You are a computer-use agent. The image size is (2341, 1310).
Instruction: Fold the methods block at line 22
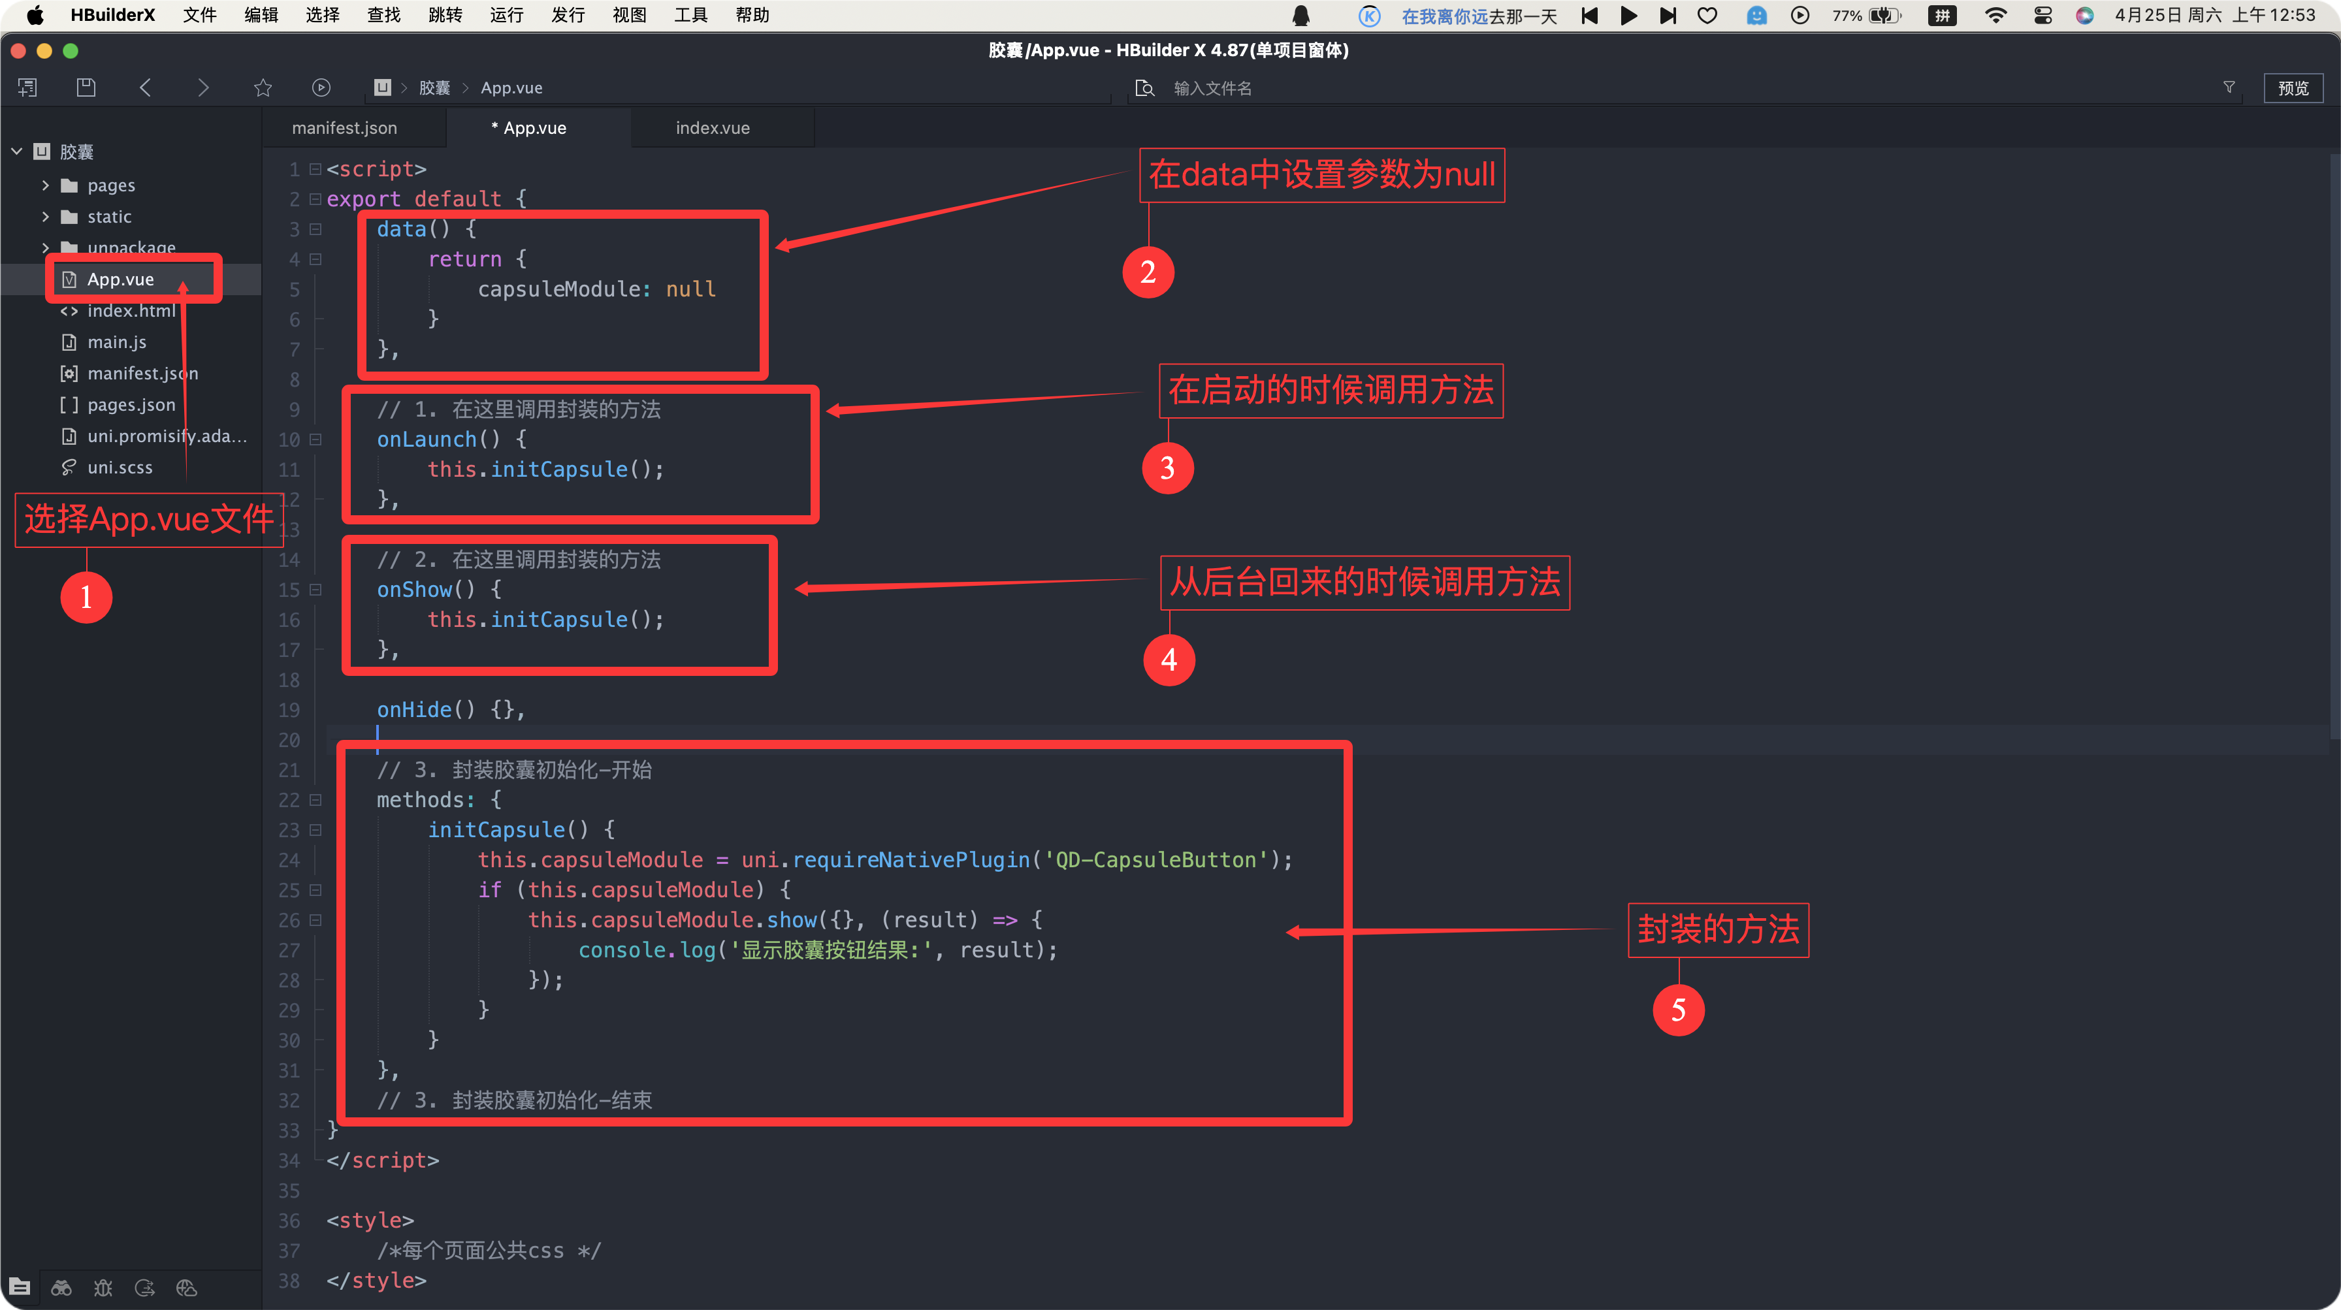[x=315, y=801]
